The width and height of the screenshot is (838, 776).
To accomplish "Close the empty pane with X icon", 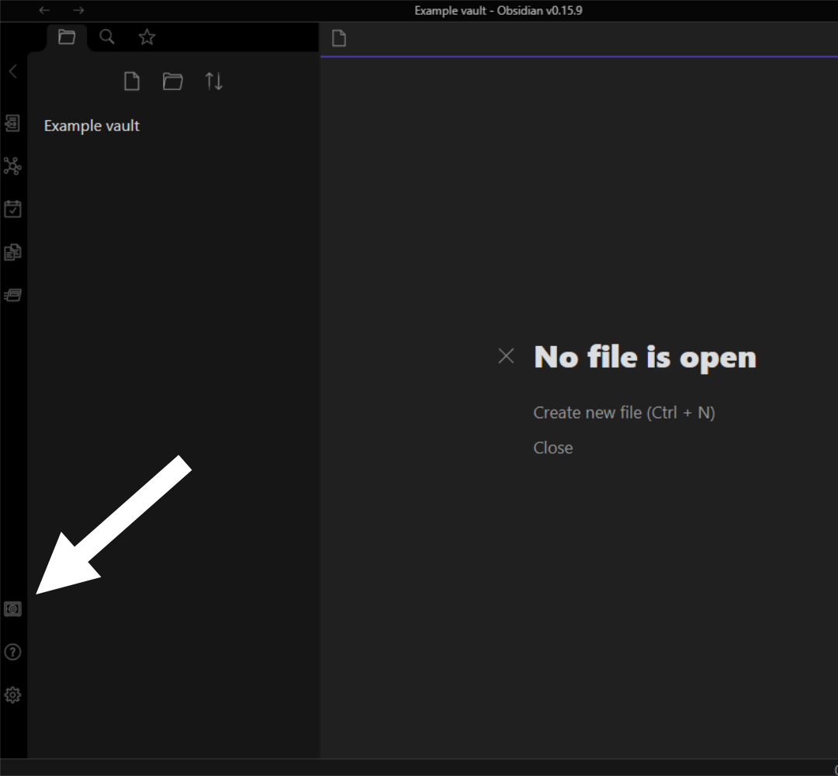I will tap(506, 356).
